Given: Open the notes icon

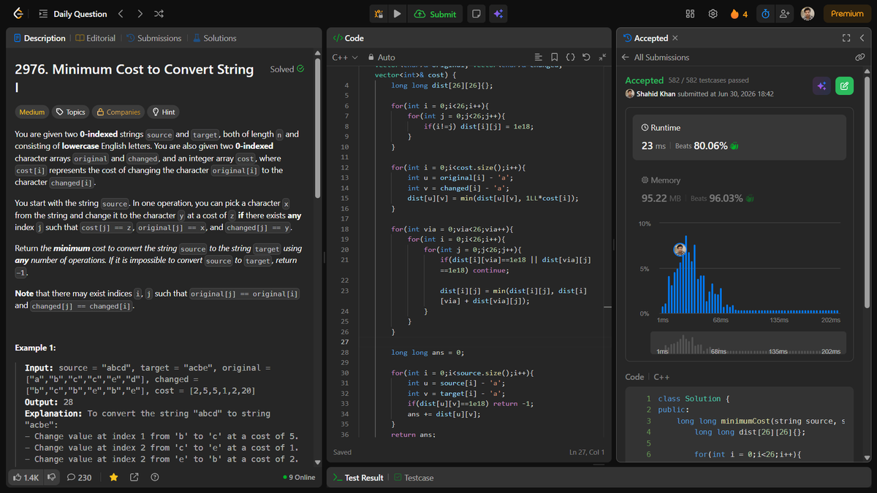Looking at the screenshot, I should click(476, 14).
